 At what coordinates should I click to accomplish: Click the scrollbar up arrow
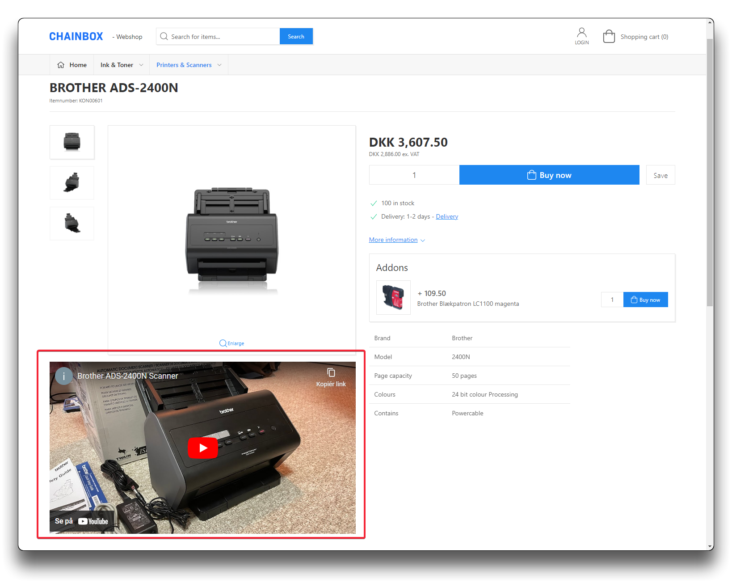[710, 22]
